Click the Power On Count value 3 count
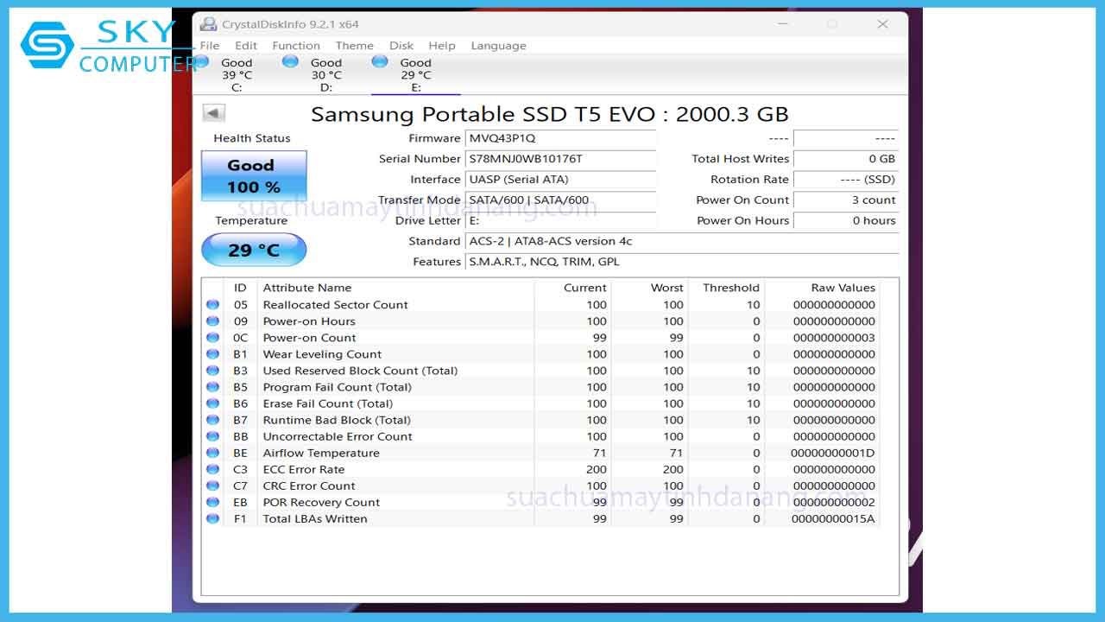Screen dimensions: 1105x622 click(846, 200)
